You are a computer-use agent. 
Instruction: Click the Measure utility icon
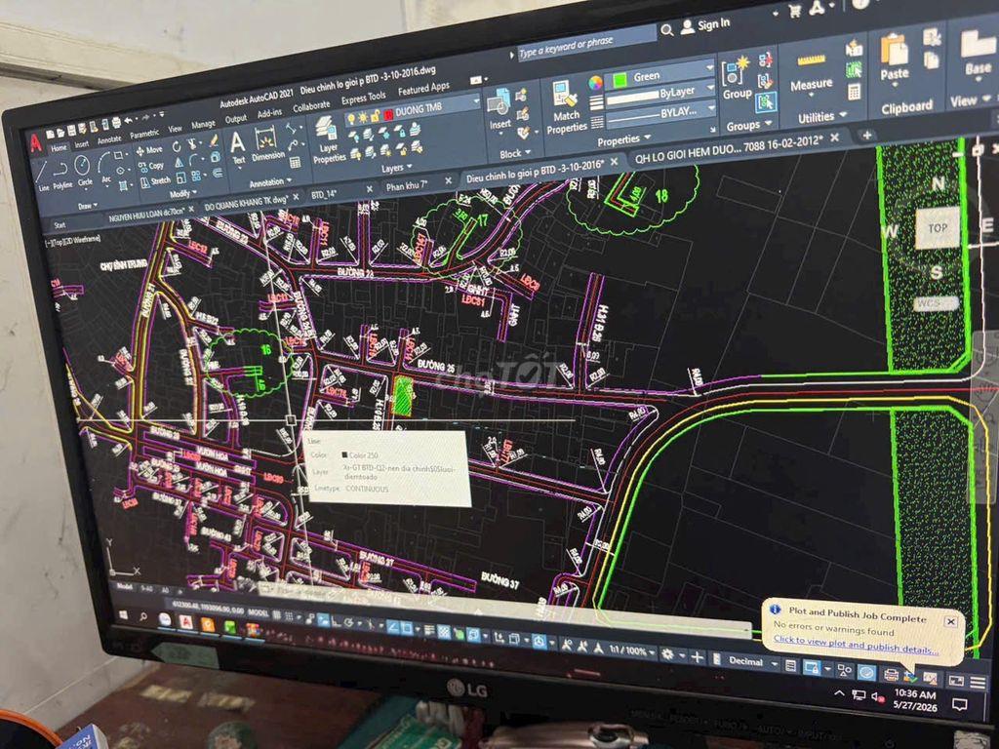tap(811, 71)
